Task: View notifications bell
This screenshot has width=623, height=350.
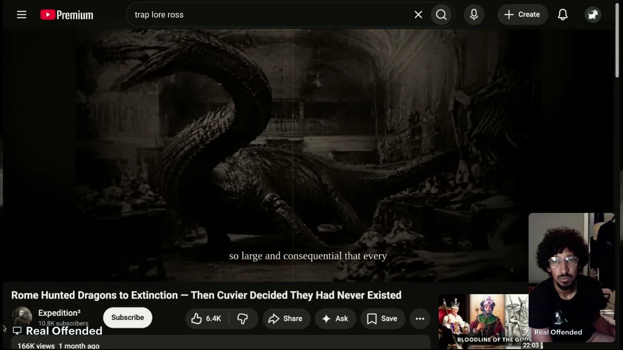Action: click(x=563, y=15)
